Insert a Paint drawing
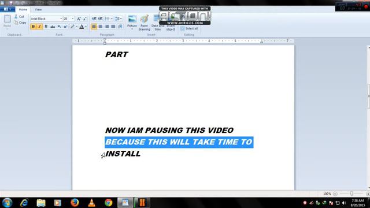 tap(144, 23)
